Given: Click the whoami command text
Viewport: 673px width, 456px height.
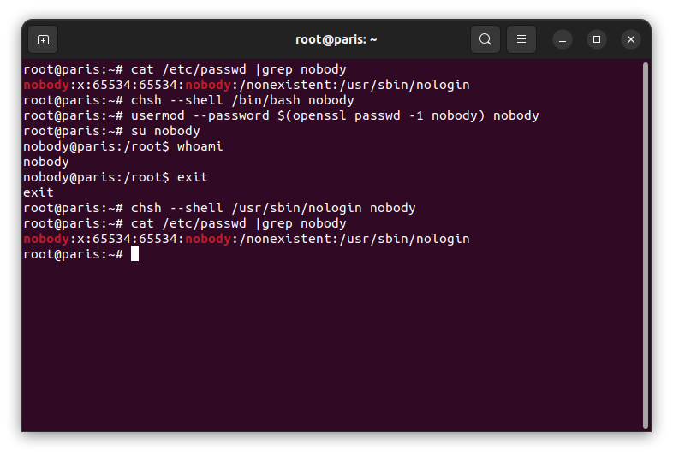Looking at the screenshot, I should coord(200,146).
